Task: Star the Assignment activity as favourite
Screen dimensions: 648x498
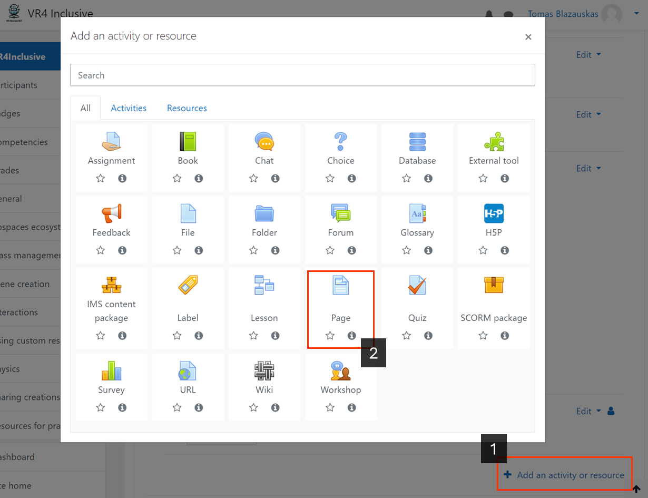Action: [x=100, y=178]
